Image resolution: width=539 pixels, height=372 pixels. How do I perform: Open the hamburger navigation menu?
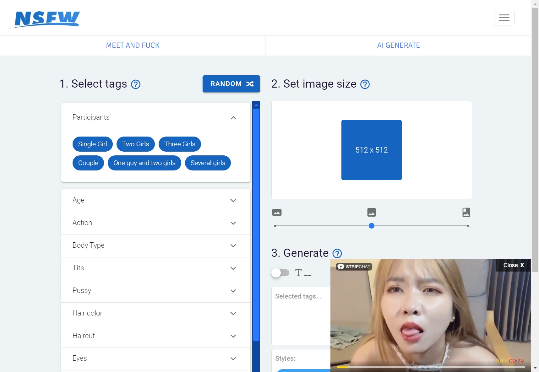coord(504,18)
